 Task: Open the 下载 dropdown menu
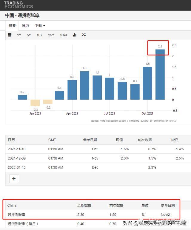click(x=40, y=26)
